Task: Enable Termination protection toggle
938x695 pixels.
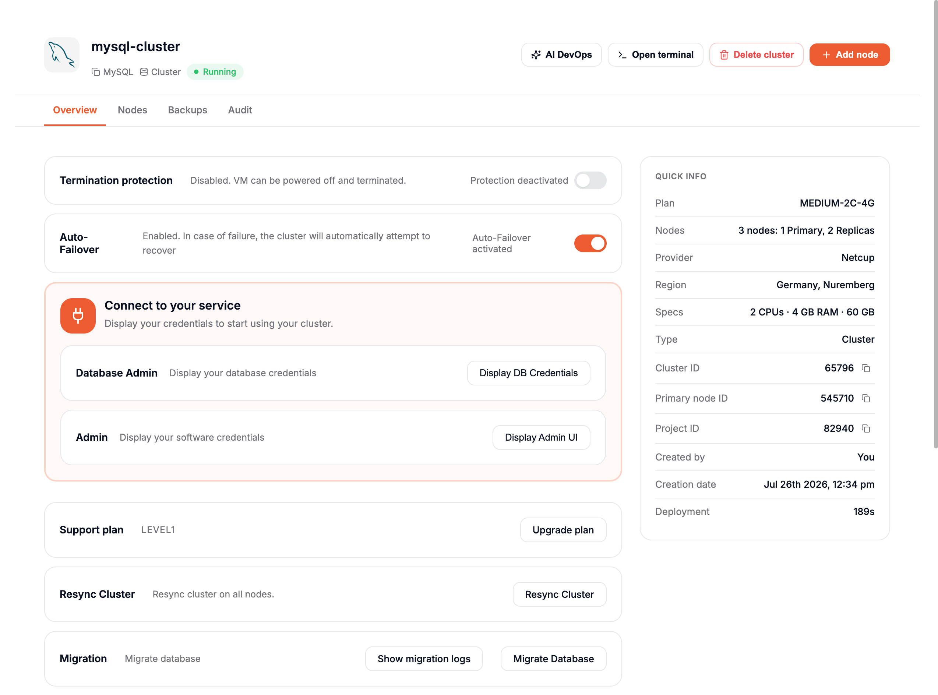Action: click(590, 180)
